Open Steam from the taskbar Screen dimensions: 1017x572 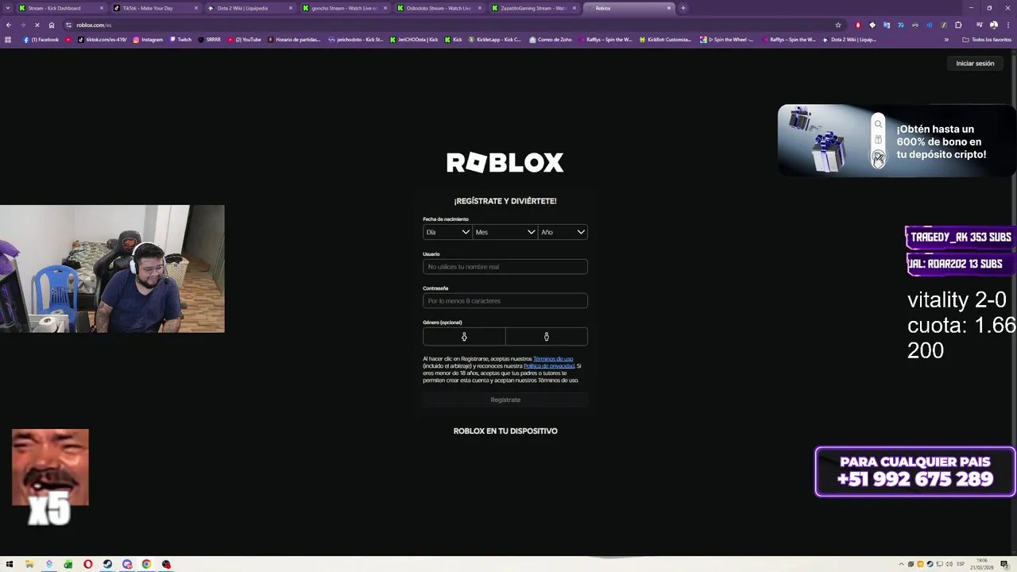click(x=107, y=565)
